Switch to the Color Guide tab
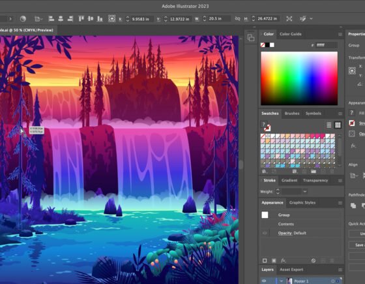Viewport: 365px width, 284px height. pyautogui.click(x=291, y=34)
